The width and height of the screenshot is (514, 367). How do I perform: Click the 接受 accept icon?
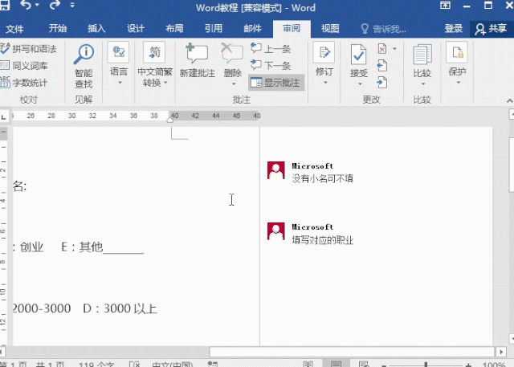pos(359,55)
